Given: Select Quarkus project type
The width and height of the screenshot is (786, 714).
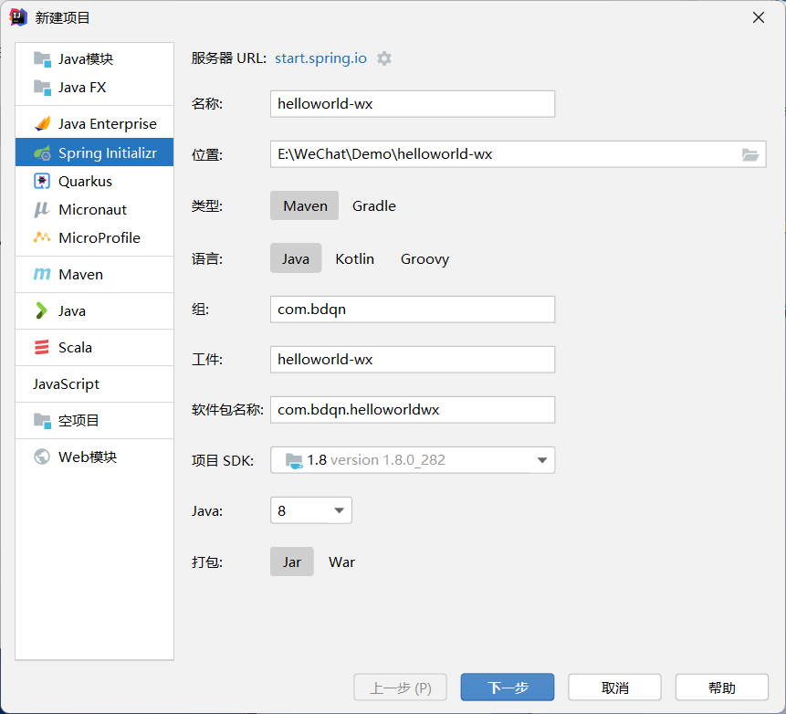Looking at the screenshot, I should coord(95,181).
